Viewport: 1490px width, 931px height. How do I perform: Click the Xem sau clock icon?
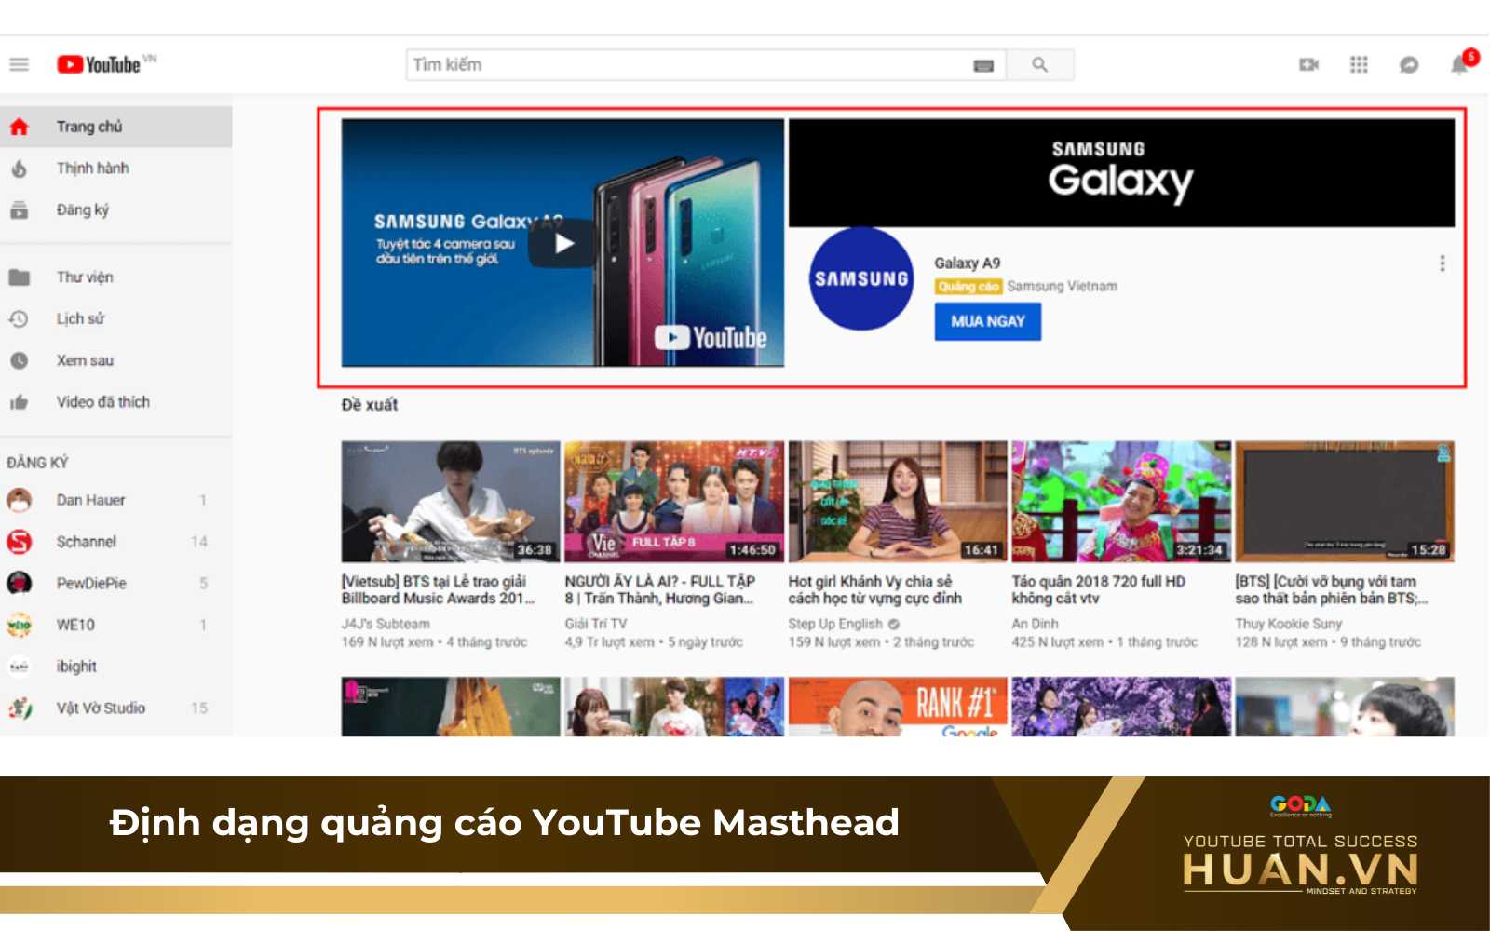click(x=19, y=360)
